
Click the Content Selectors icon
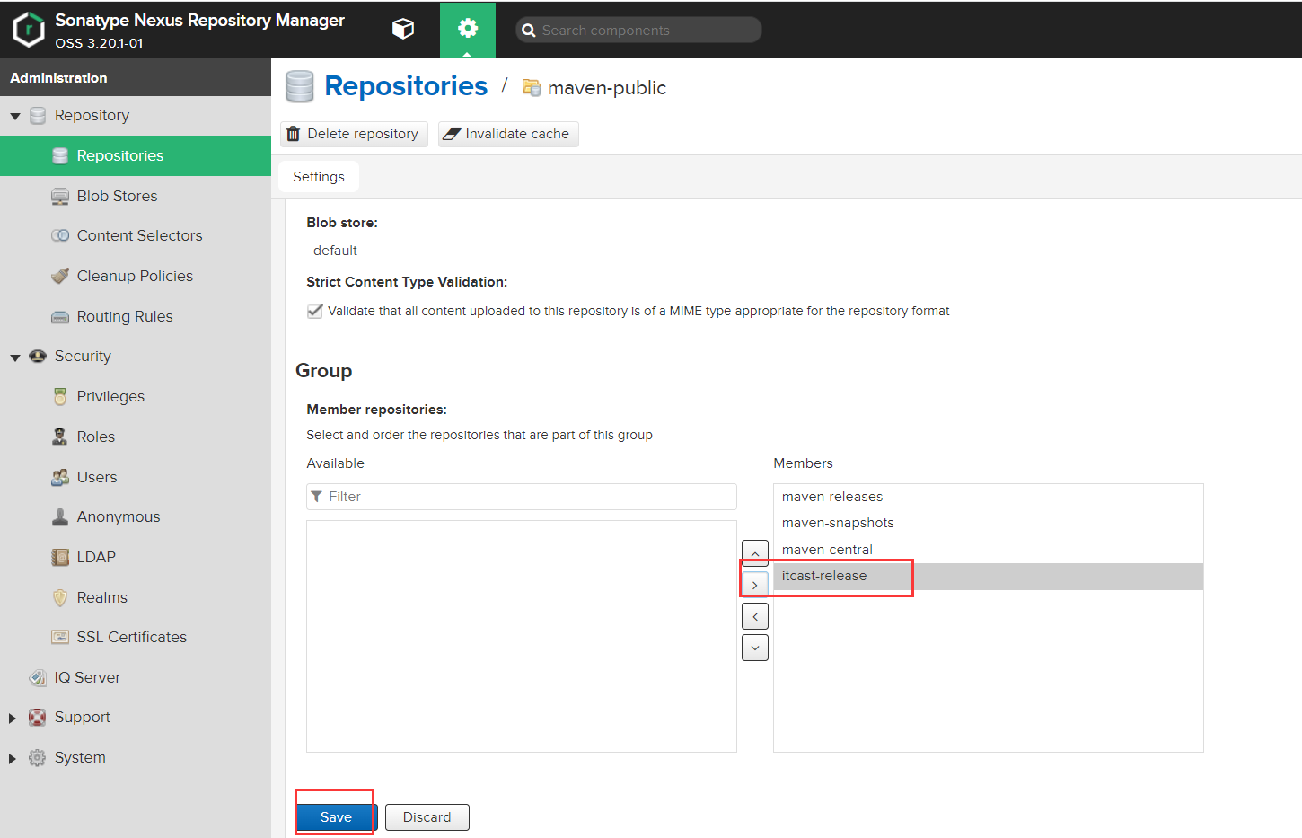tap(60, 235)
